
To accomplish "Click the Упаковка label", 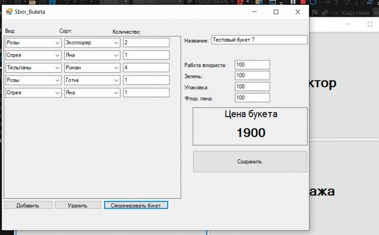I will click(197, 88).
